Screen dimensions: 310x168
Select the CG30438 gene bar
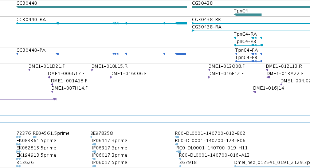tap(251, 7)
